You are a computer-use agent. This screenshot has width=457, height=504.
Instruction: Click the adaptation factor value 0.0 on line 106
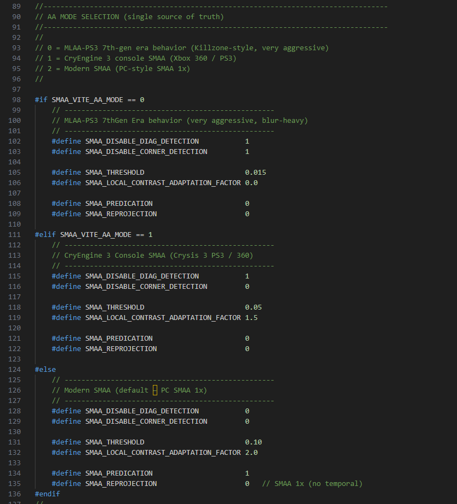coord(251,182)
